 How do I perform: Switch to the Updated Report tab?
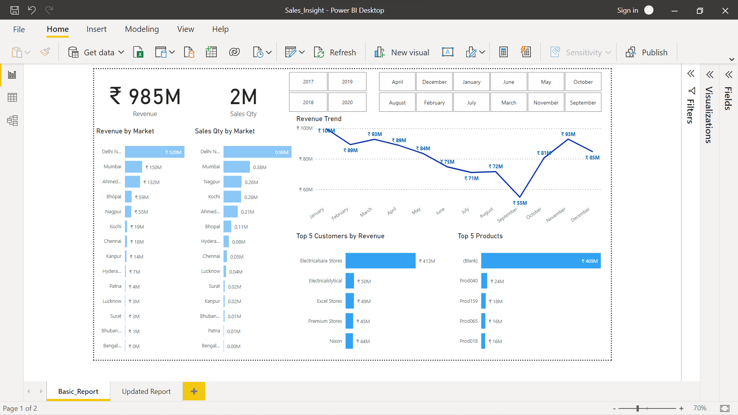click(146, 391)
